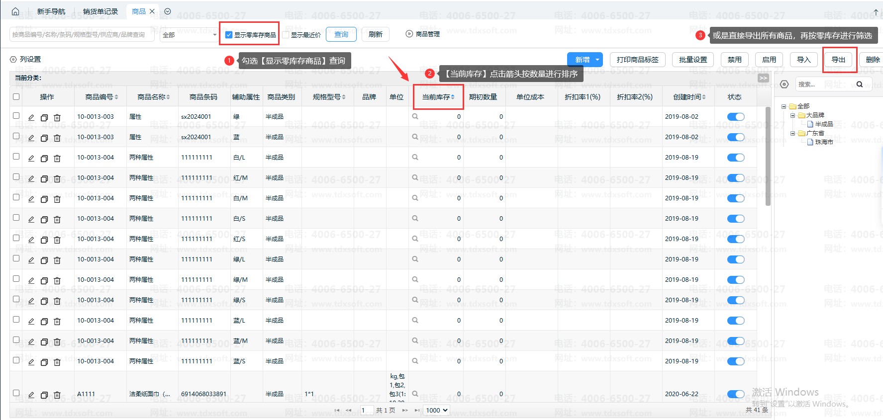Click the 查询 query button
Viewport: 883px width, 420px height.
click(341, 34)
